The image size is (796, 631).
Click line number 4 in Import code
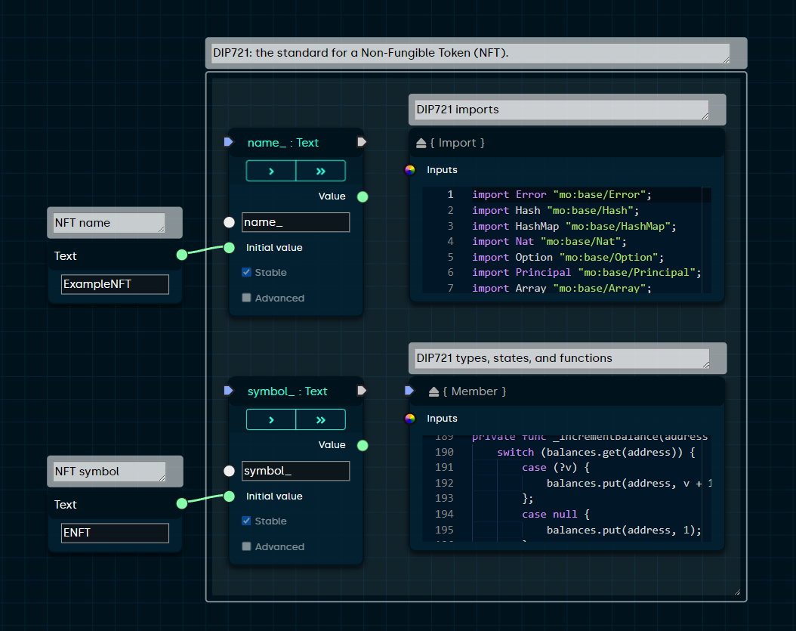click(x=450, y=241)
